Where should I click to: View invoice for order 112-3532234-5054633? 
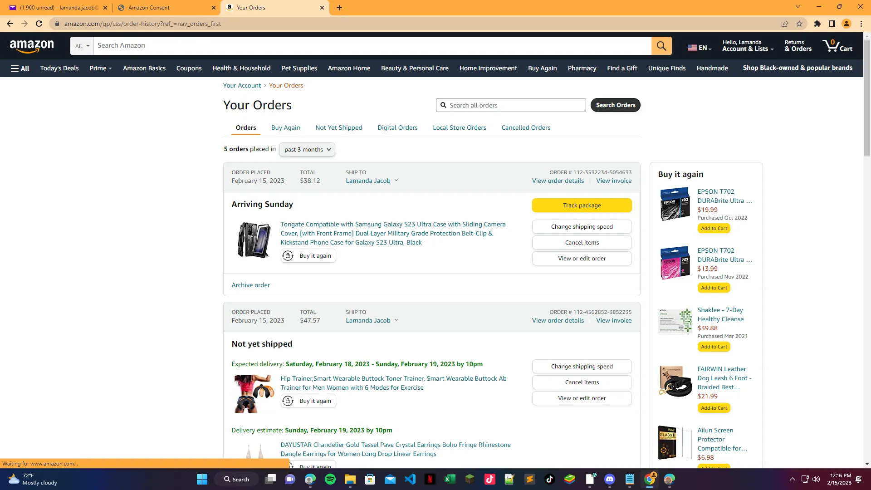(614, 181)
